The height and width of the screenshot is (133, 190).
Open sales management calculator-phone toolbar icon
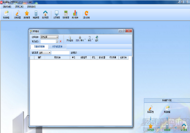[36, 13]
